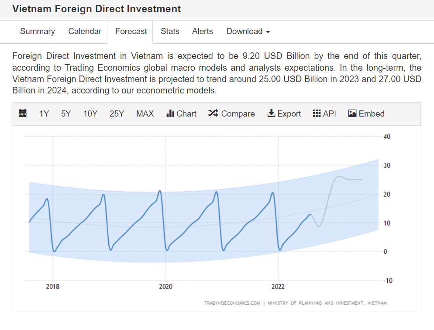Open the Calendar tab

click(x=85, y=31)
